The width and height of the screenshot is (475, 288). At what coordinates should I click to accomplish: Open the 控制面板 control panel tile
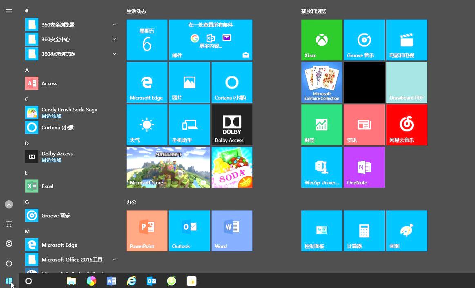tap(321, 230)
